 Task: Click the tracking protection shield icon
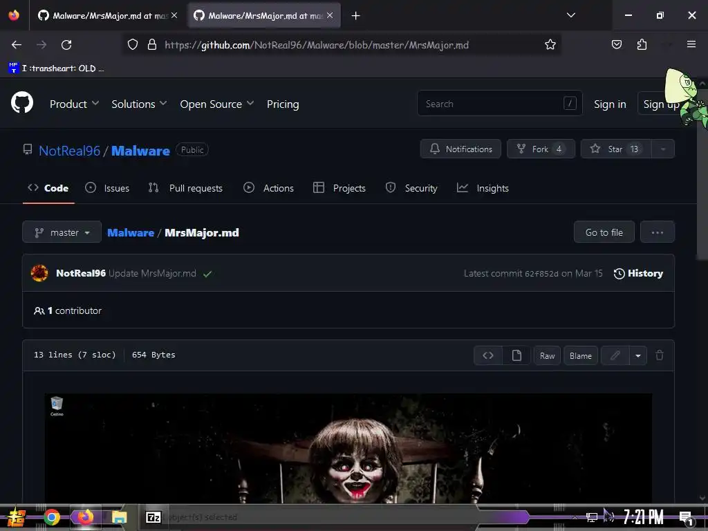pyautogui.click(x=132, y=45)
